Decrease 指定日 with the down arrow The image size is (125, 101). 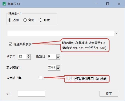[x=58, y=58]
